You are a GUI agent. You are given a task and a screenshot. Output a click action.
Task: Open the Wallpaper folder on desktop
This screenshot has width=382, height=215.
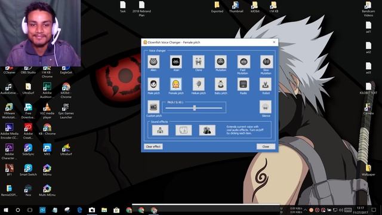pyautogui.click(x=368, y=170)
